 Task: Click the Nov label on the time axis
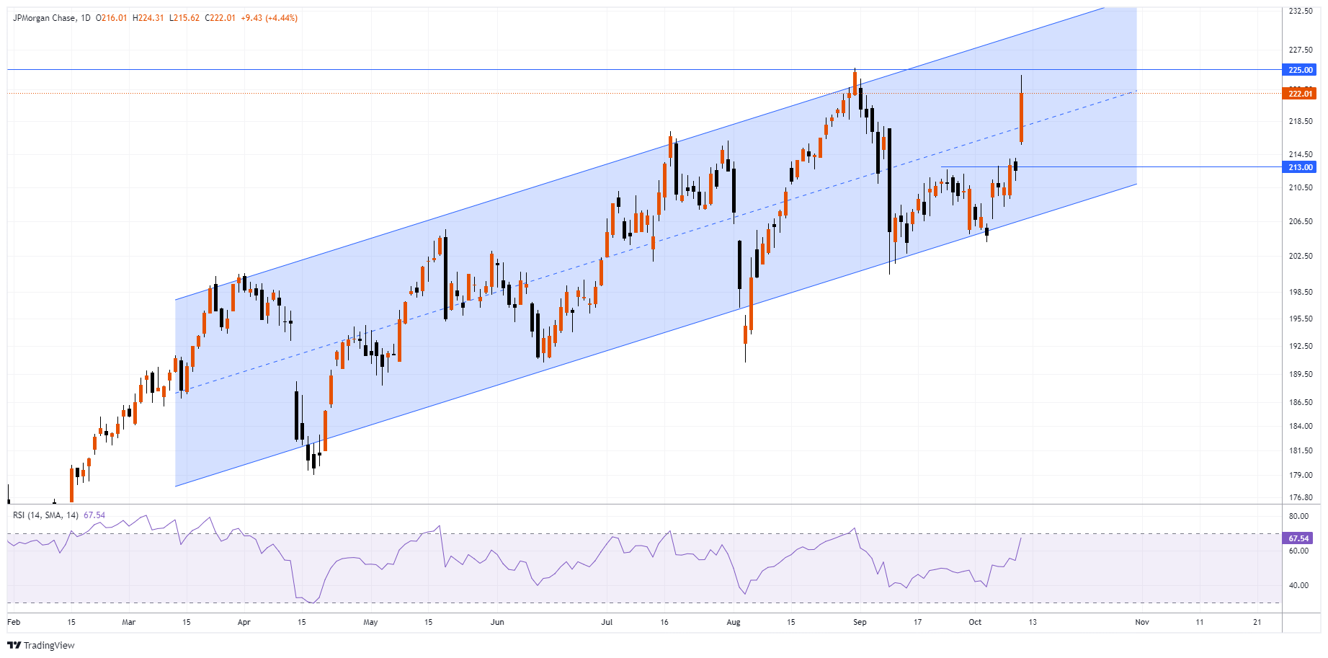coord(1142,622)
